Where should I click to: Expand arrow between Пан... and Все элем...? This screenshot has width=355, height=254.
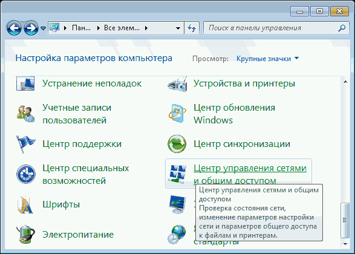98,28
